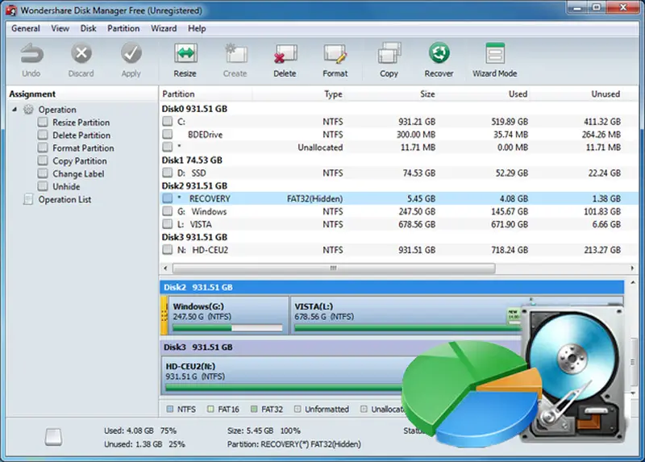Collapse the Operation tree node
This screenshot has width=645, height=462.
pyautogui.click(x=15, y=110)
